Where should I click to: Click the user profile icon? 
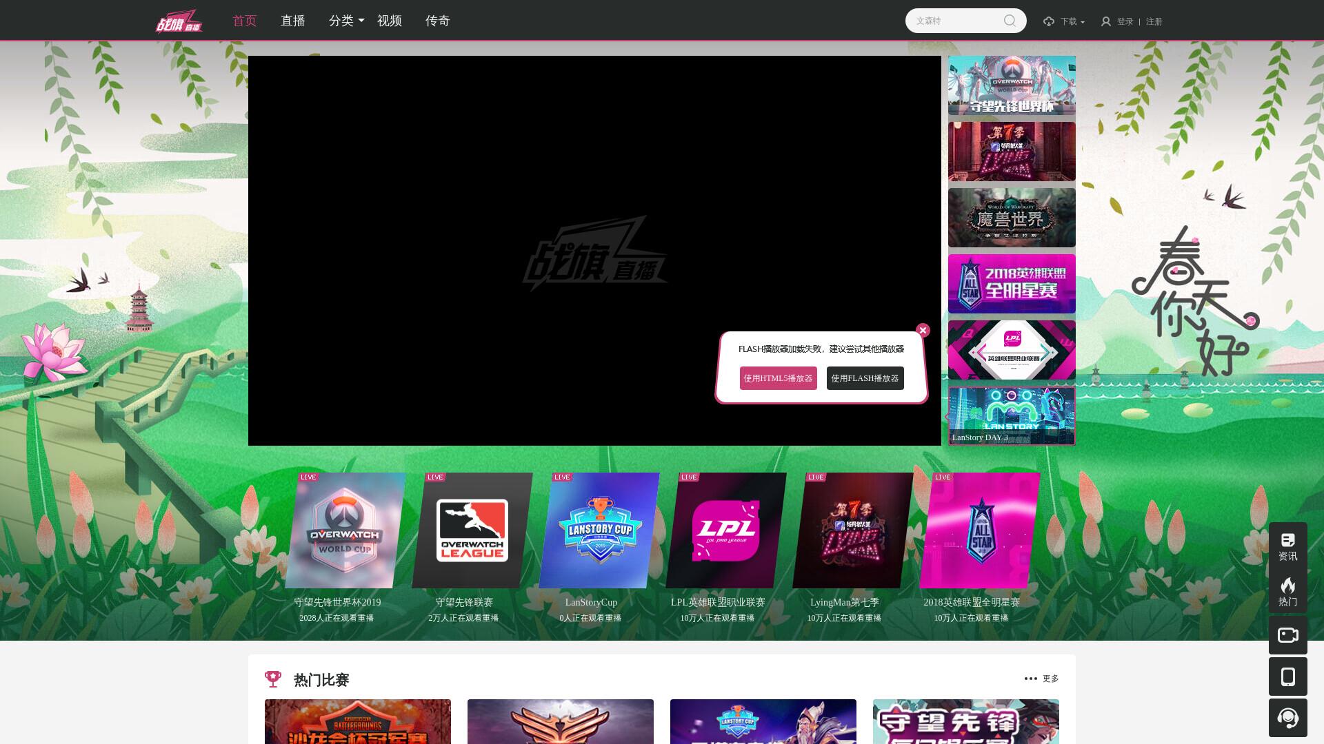pos(1106,21)
